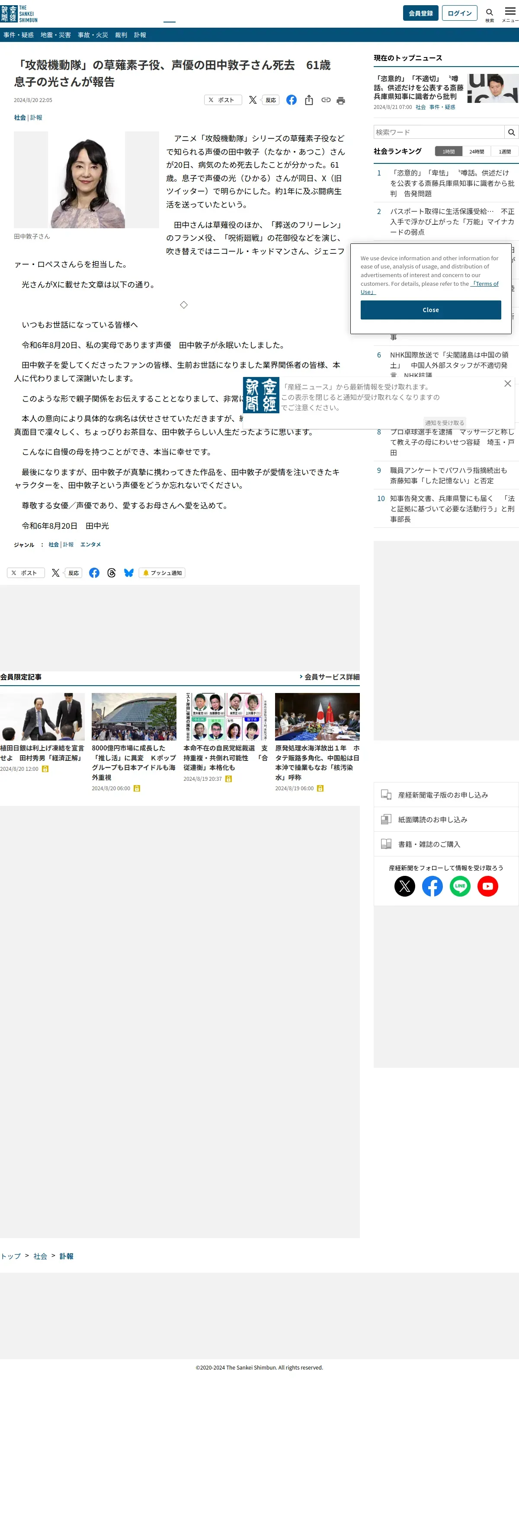Switch ranking to 1時間 tab

[449, 152]
